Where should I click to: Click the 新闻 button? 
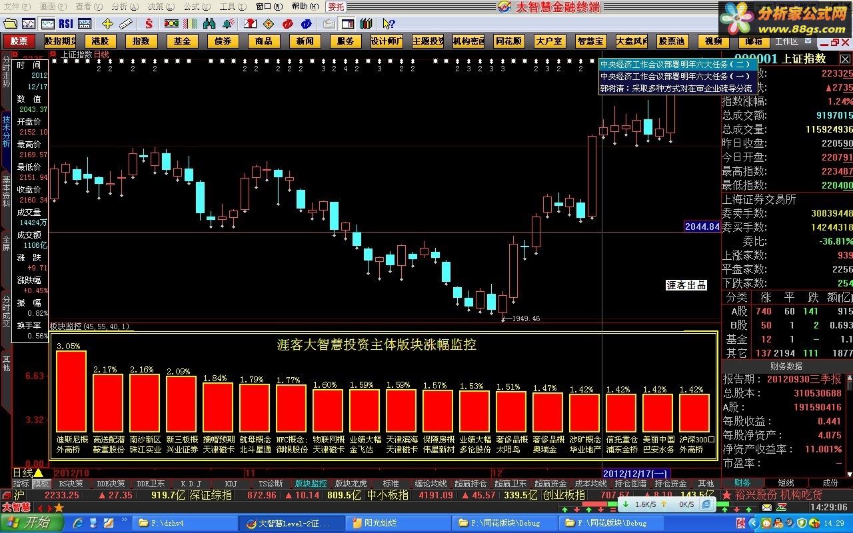pos(305,41)
